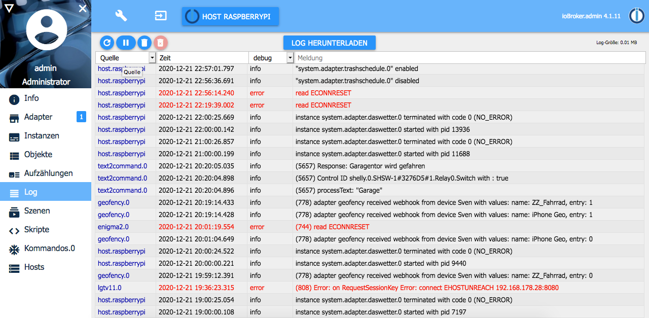
Task: Click the Kommandos.0 snowflake icon
Action: click(x=15, y=250)
